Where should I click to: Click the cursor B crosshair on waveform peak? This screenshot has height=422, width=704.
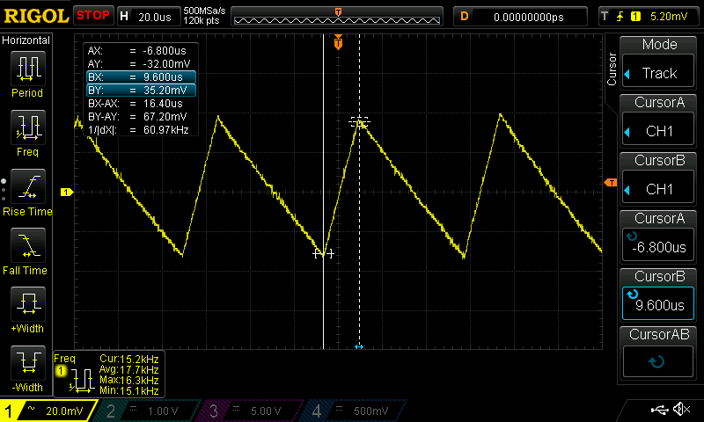point(359,122)
